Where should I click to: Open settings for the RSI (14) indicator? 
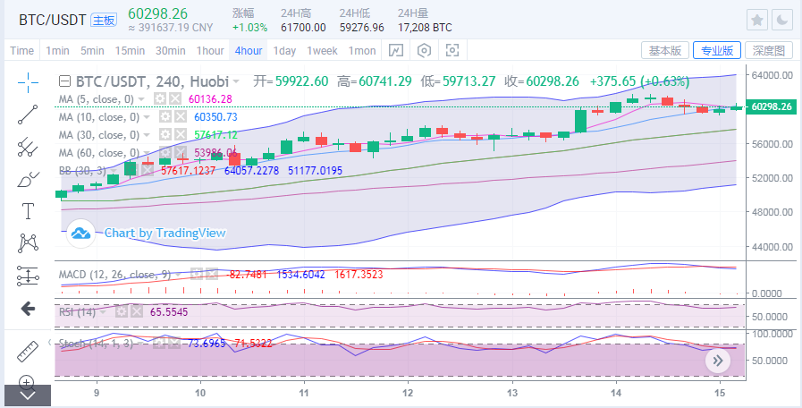pos(121,311)
